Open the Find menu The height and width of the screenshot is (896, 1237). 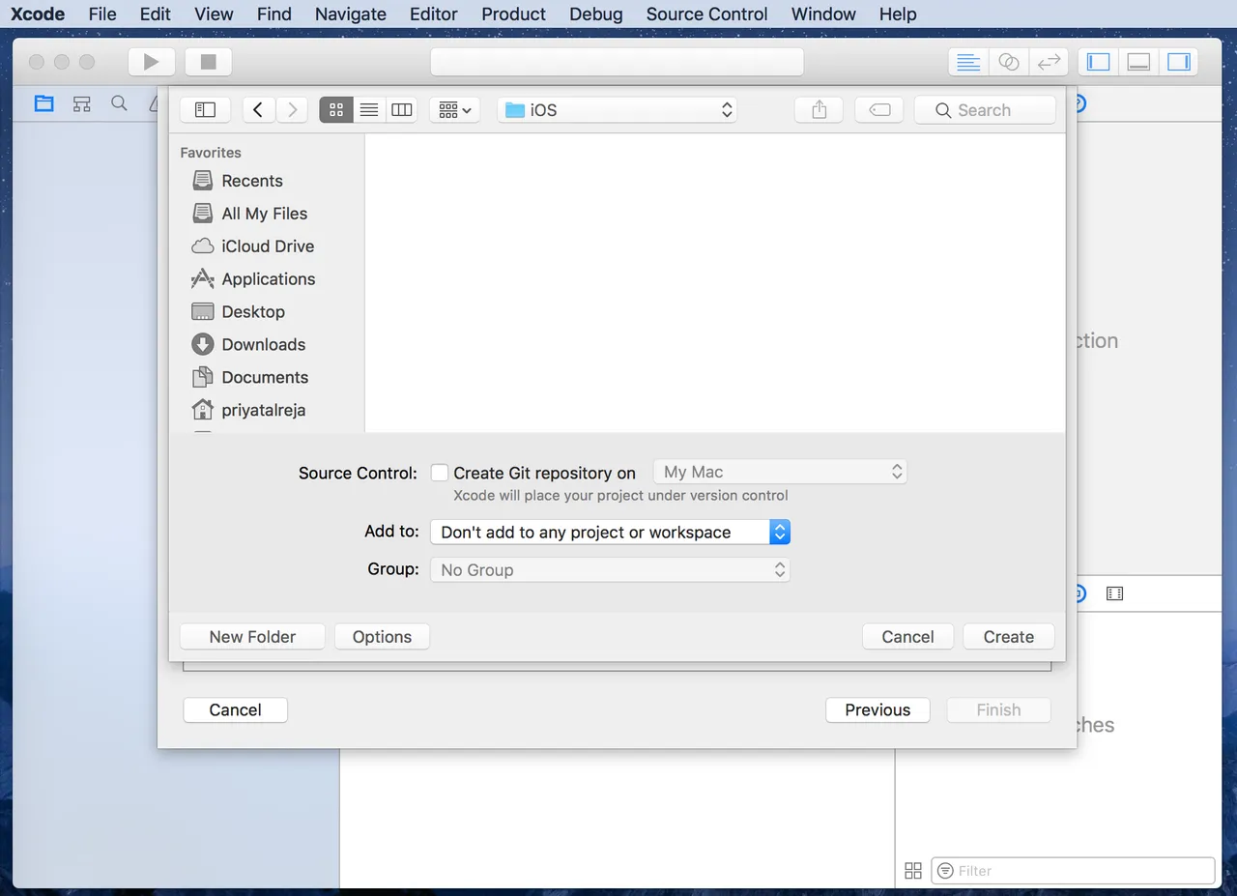pyautogui.click(x=274, y=14)
